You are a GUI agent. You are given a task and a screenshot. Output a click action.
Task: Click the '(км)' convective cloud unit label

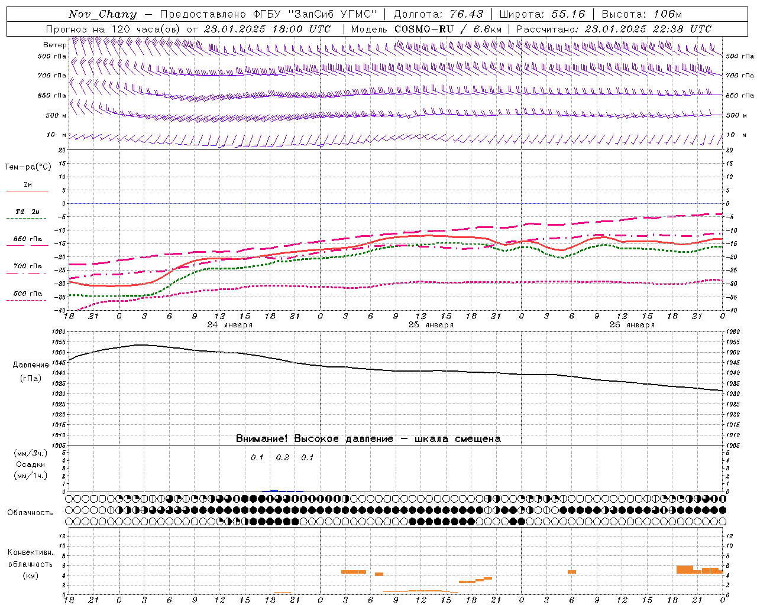coord(31,575)
